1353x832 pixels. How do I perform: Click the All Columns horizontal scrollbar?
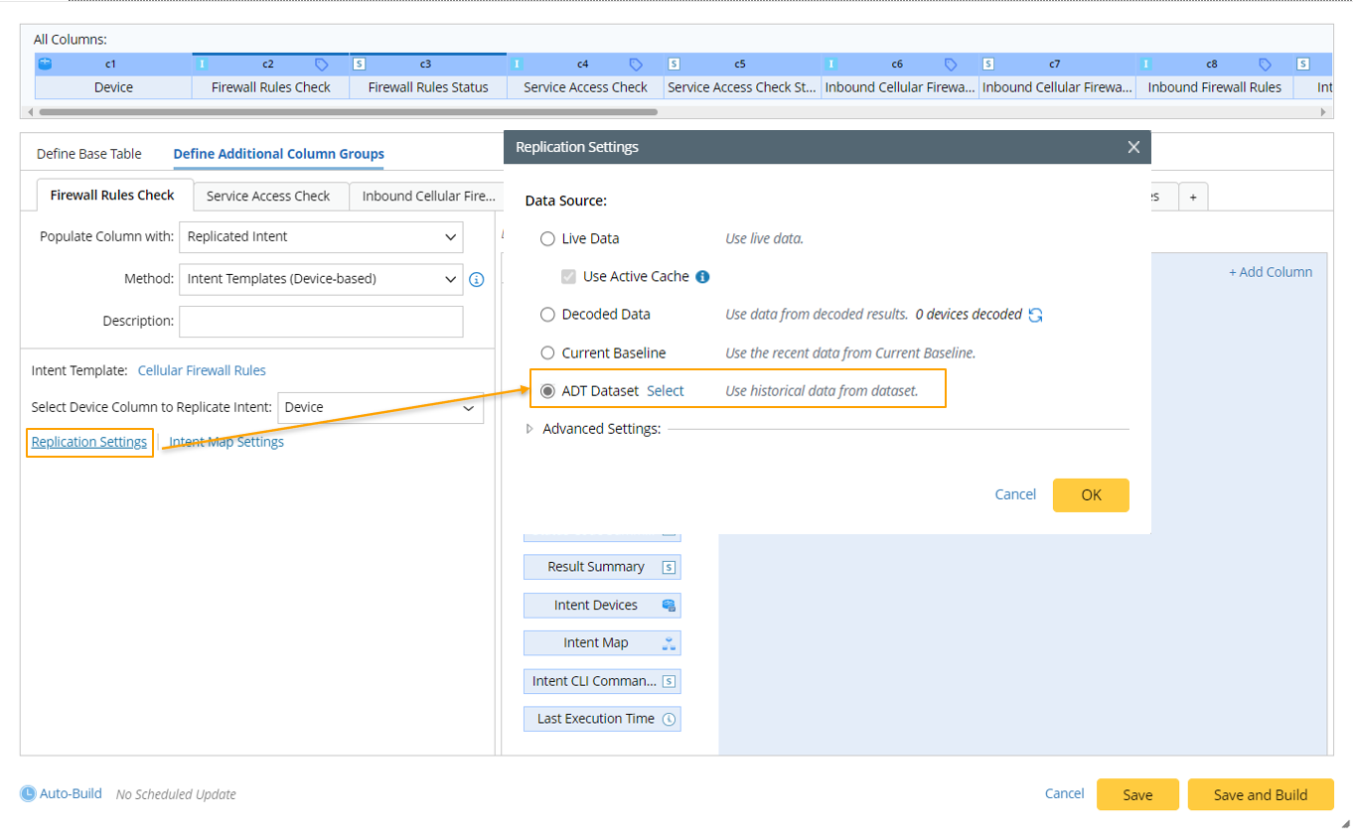(397, 112)
